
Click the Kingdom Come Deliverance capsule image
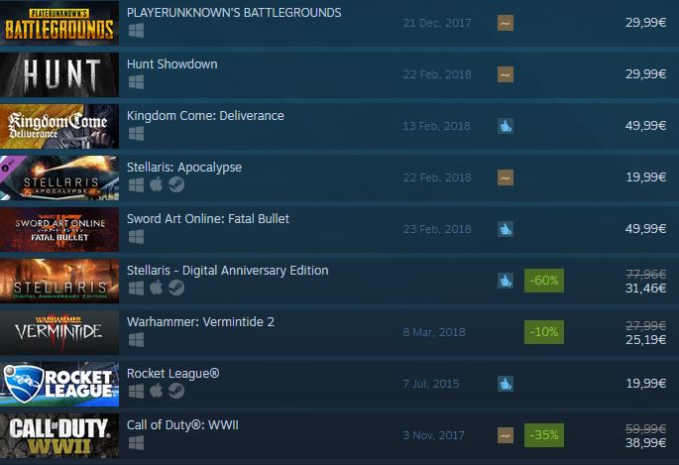click(59, 126)
